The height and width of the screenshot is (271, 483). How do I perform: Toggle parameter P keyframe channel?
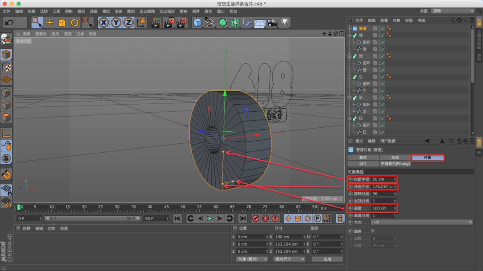tap(317, 218)
